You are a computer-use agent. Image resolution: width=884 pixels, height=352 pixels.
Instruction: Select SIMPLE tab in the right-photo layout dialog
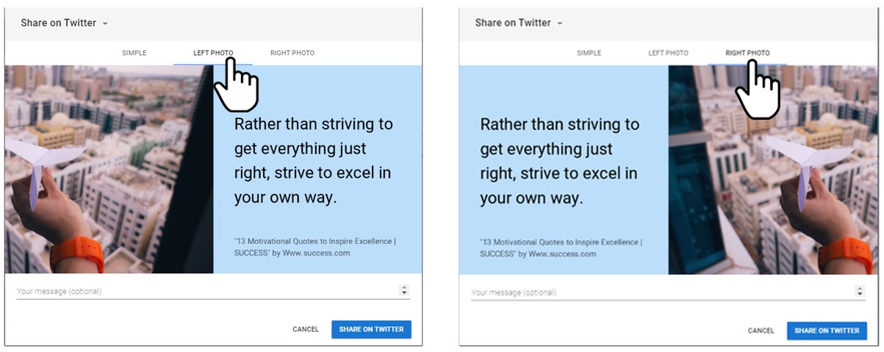point(589,53)
